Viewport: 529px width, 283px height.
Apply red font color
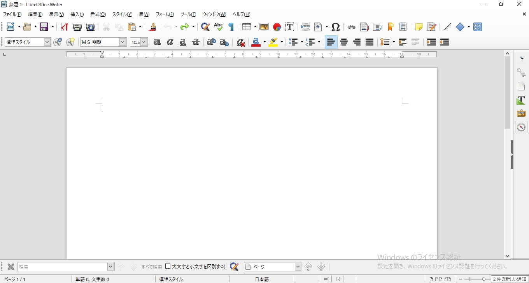point(256,42)
